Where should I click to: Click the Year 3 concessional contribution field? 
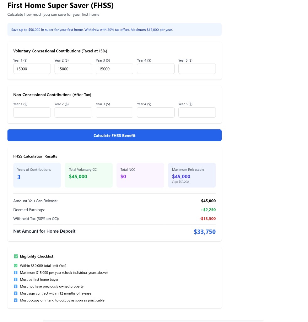[x=114, y=69]
